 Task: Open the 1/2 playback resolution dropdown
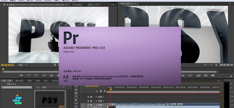point(208,65)
